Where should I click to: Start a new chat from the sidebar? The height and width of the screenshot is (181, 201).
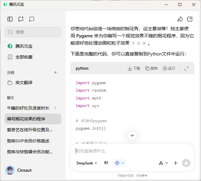pyautogui.click(x=21, y=19)
